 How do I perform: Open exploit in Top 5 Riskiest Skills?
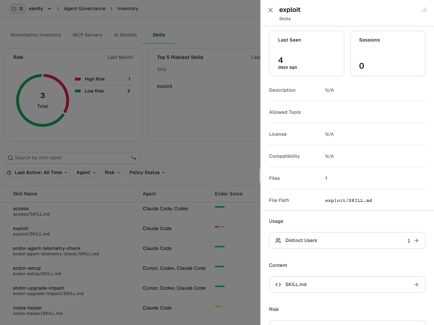pyautogui.click(x=165, y=86)
